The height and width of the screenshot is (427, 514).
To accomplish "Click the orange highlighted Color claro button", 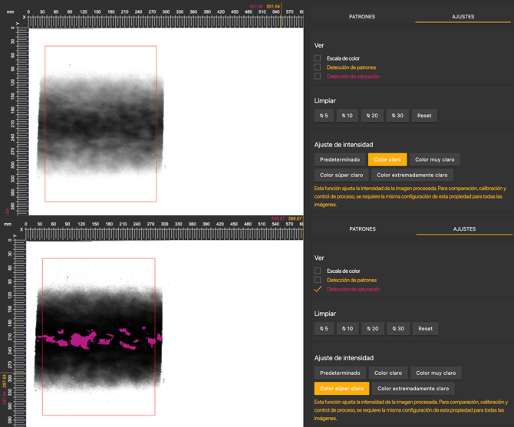I will (387, 159).
